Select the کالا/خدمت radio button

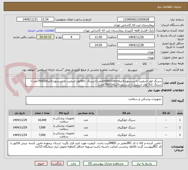tap(119, 63)
